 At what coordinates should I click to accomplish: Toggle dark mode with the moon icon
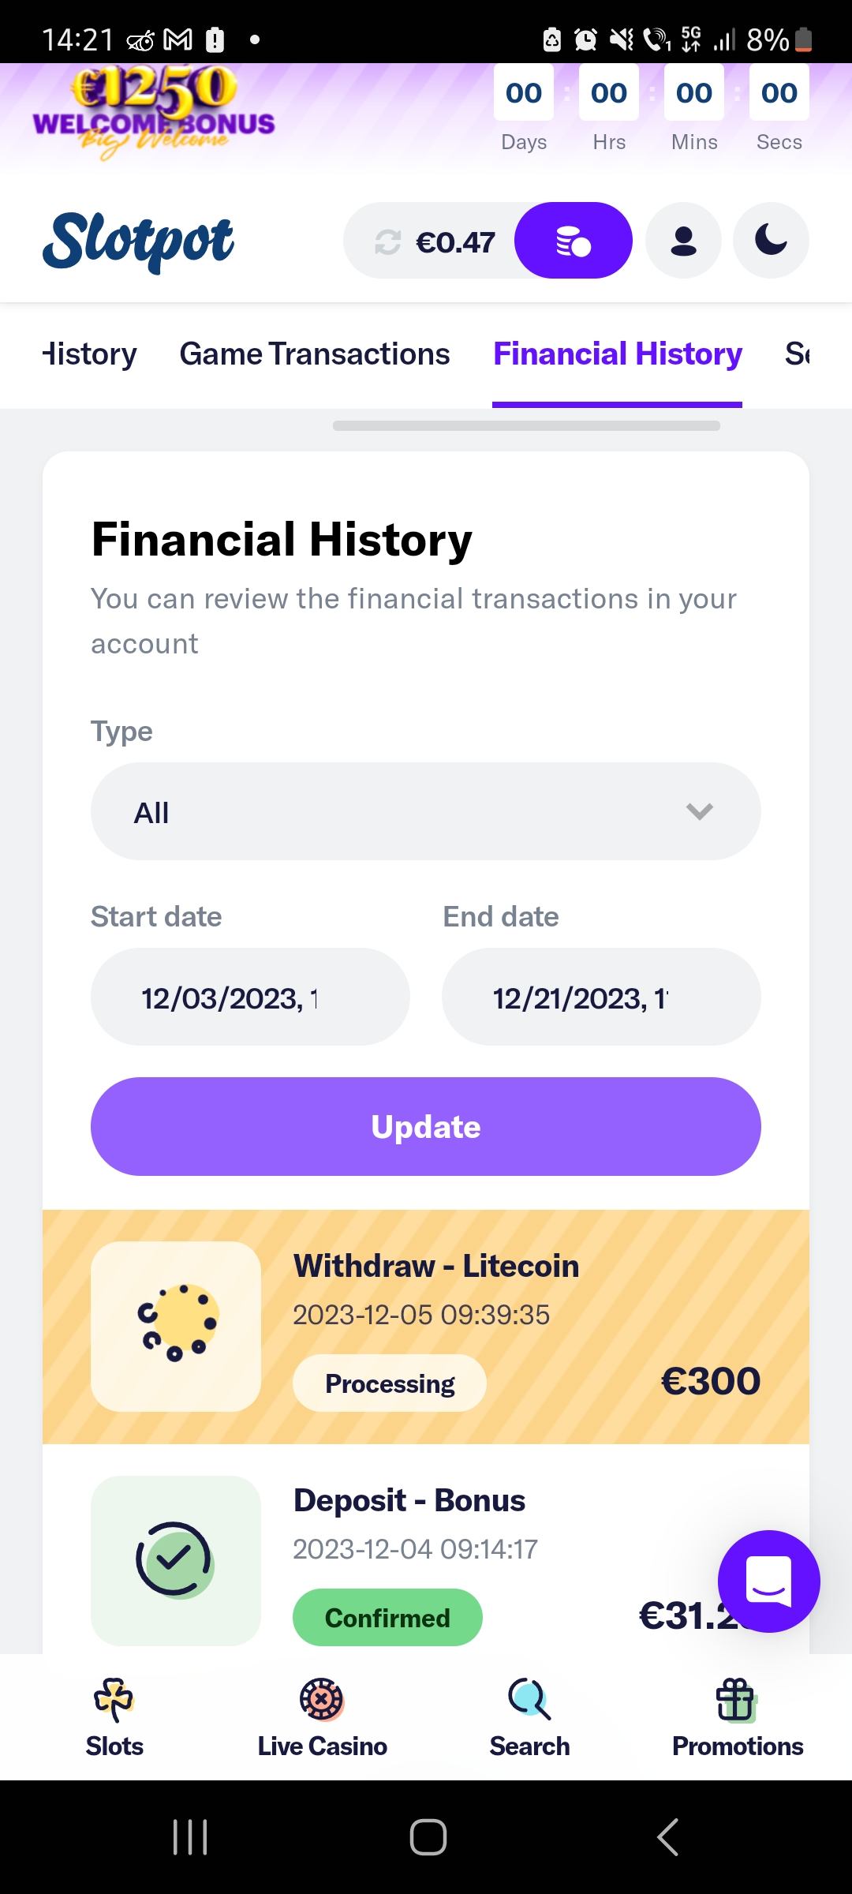tap(771, 241)
